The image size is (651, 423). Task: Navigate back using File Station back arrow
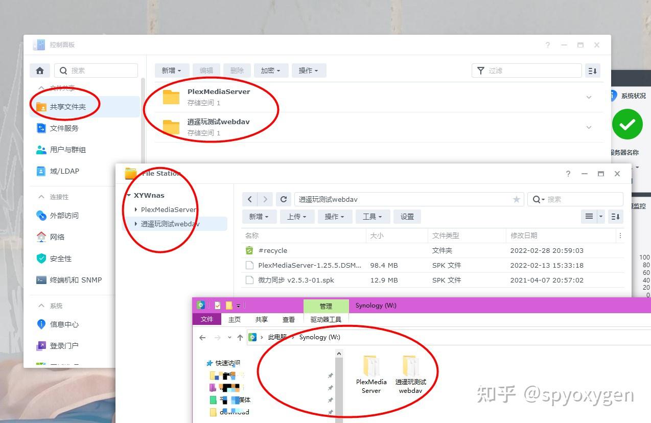point(249,199)
